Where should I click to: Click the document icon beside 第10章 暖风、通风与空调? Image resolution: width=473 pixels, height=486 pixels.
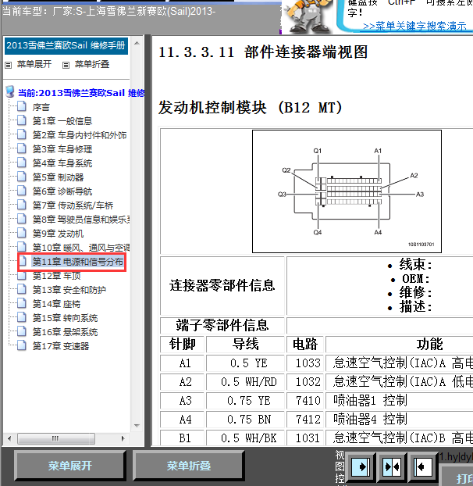pos(22,247)
